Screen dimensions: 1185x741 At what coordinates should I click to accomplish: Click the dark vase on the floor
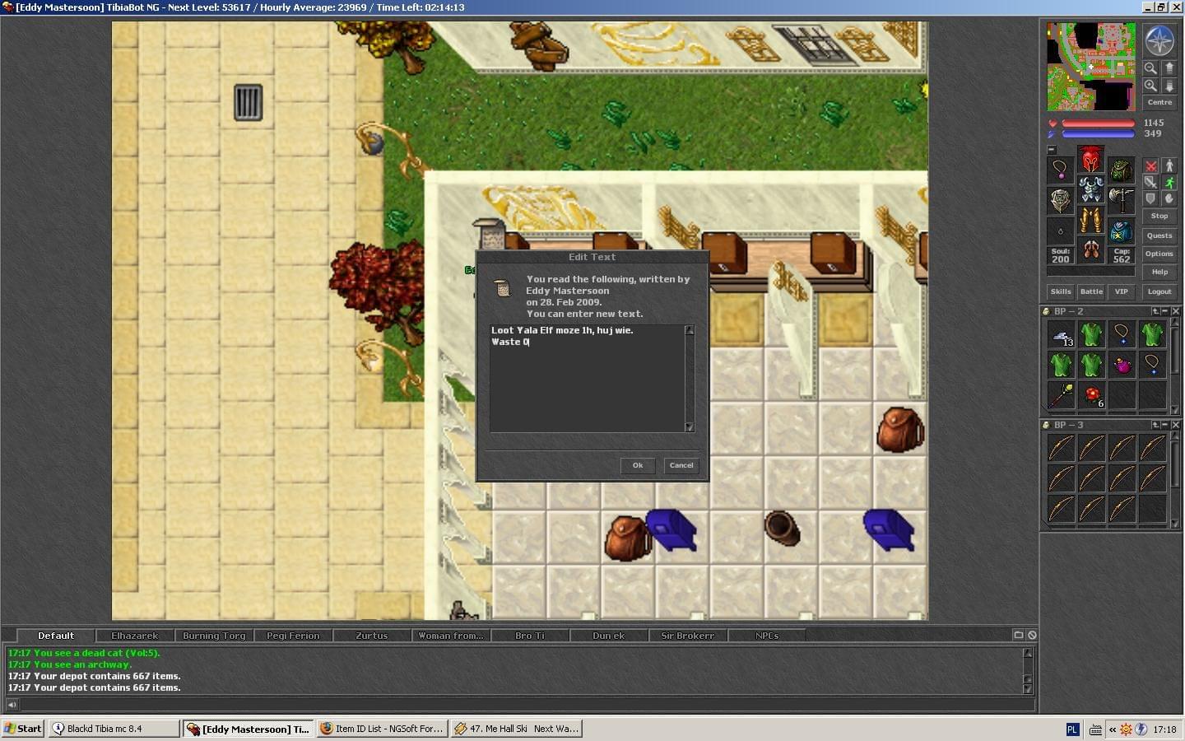point(781,528)
